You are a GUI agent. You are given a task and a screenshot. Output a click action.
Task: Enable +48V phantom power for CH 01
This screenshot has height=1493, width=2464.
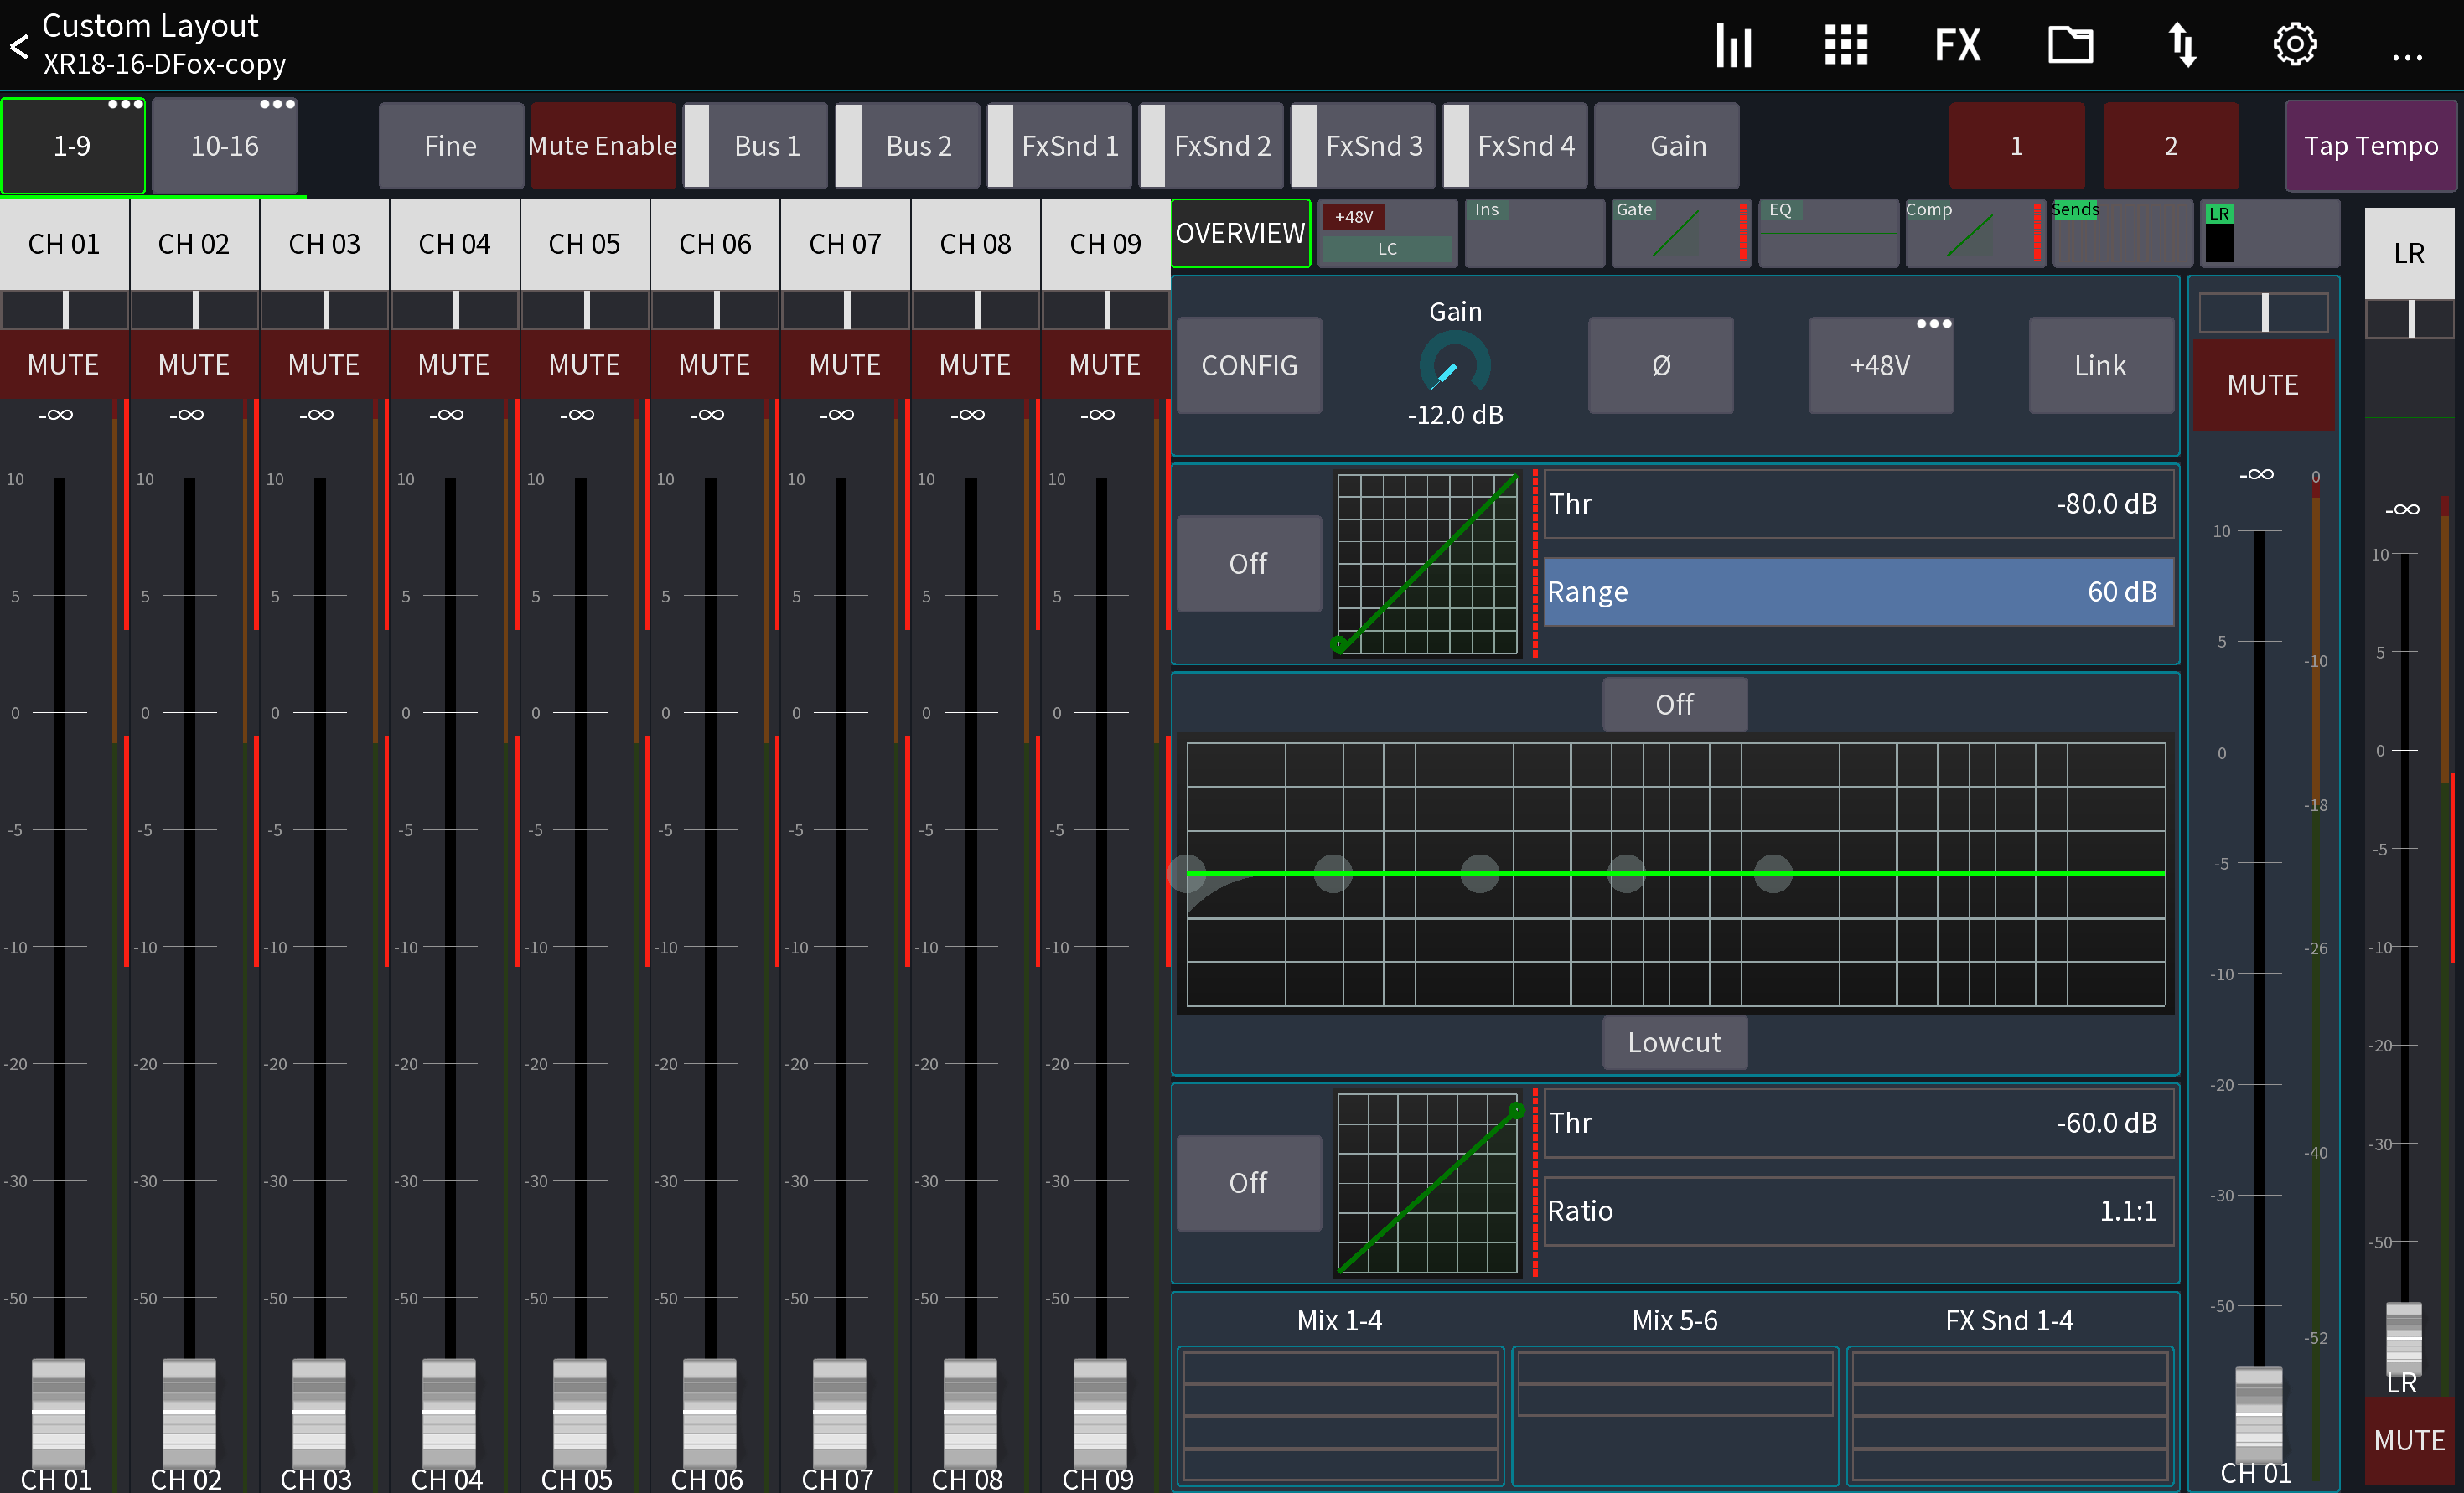coord(1880,365)
